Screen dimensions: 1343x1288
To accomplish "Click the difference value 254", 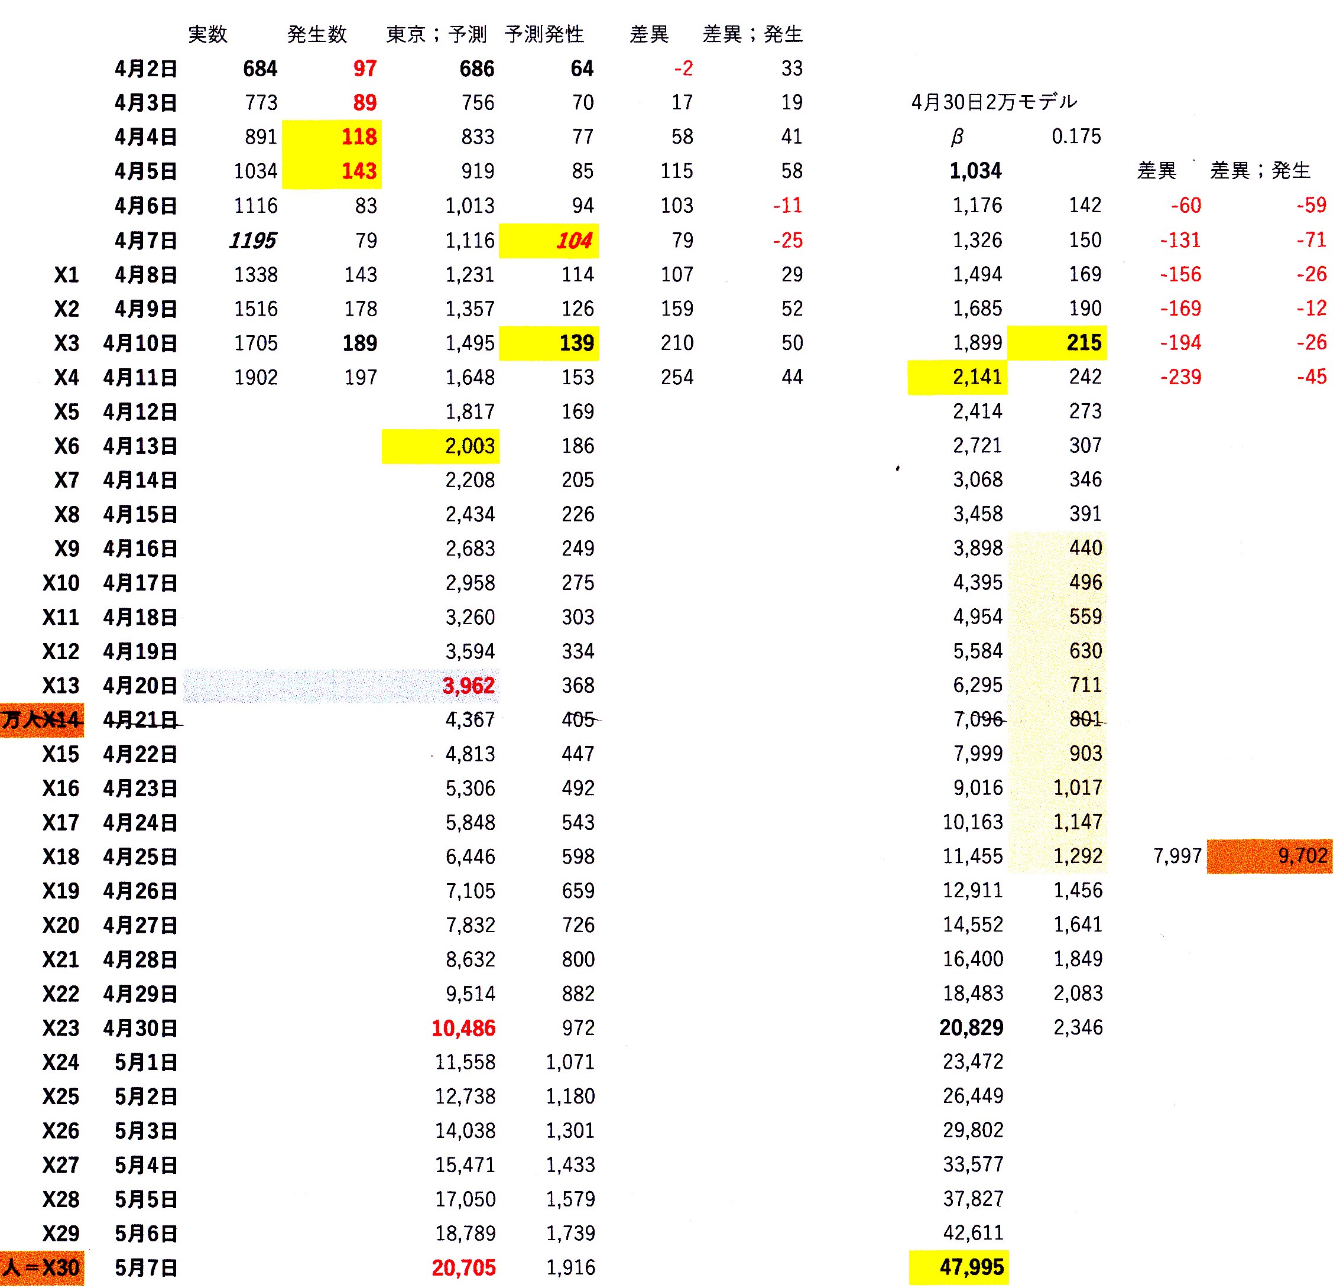I will (677, 378).
